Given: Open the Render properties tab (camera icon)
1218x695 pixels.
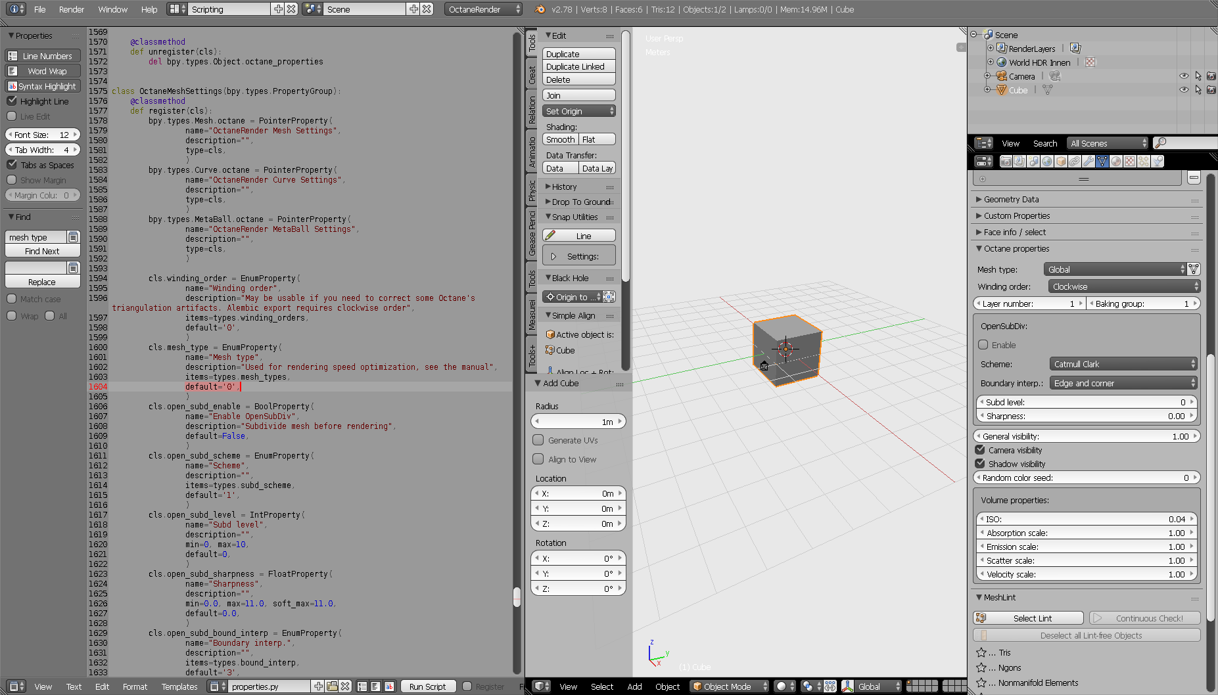Looking at the screenshot, I should point(1006,161).
